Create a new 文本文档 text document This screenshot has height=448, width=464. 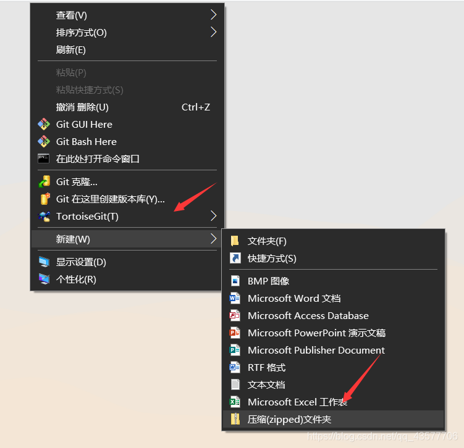(x=266, y=384)
